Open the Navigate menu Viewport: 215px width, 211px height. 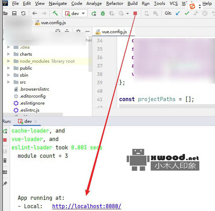click(58, 3)
